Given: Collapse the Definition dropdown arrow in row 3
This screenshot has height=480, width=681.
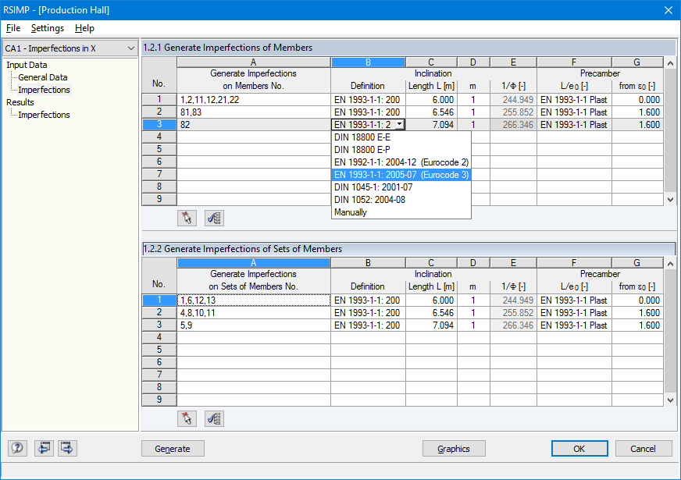Looking at the screenshot, I should pos(400,125).
